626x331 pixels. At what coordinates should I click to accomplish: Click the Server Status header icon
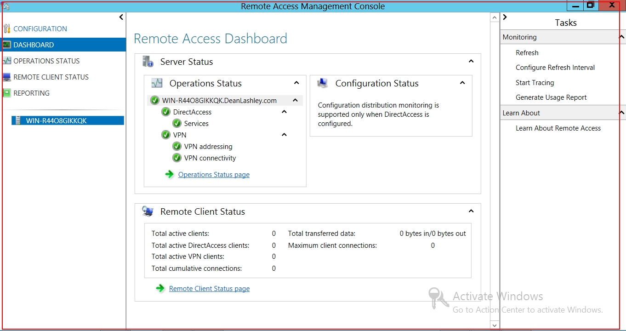pos(148,62)
